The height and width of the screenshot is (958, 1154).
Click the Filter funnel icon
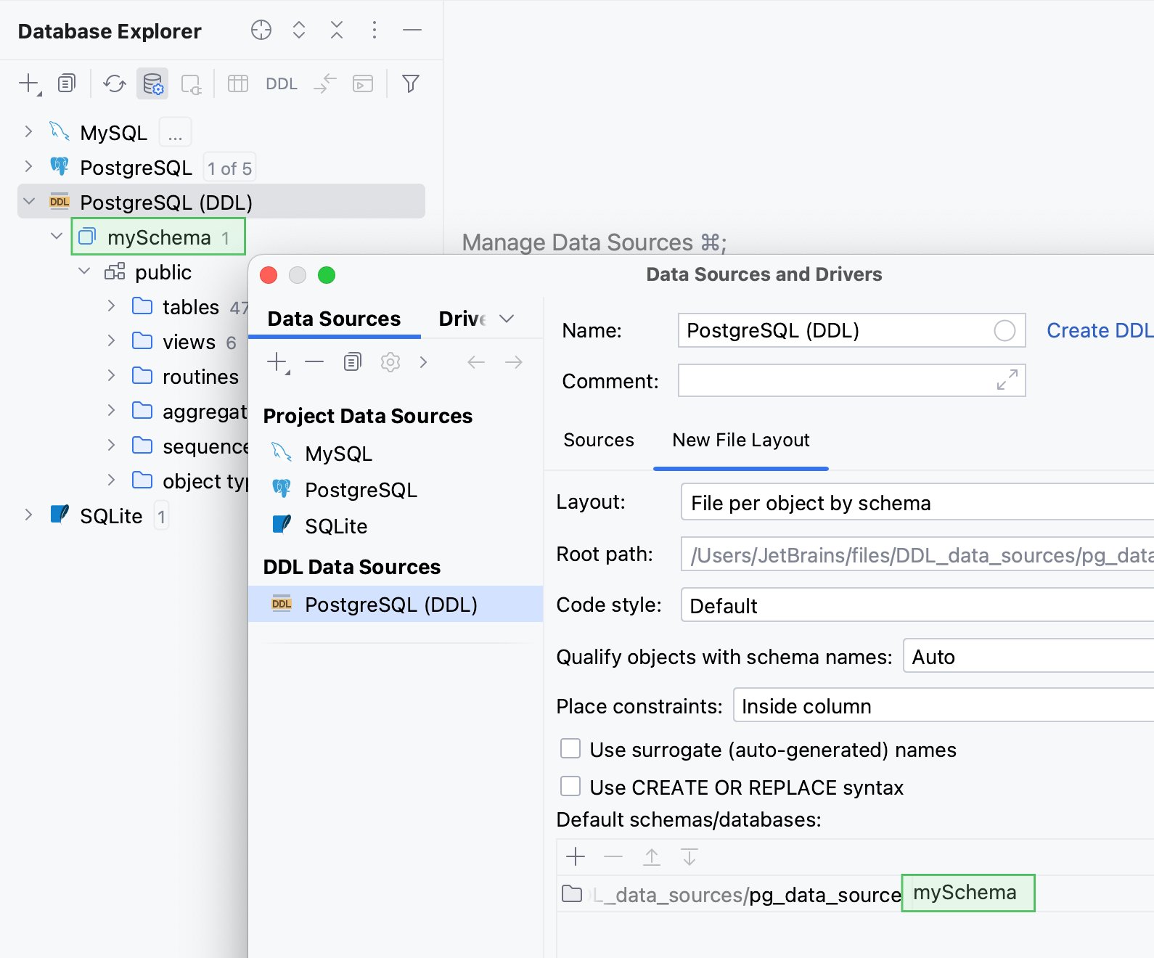coord(411,84)
